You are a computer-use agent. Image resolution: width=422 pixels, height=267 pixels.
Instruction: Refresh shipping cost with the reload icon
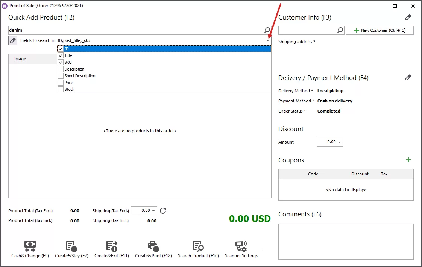[162, 210]
